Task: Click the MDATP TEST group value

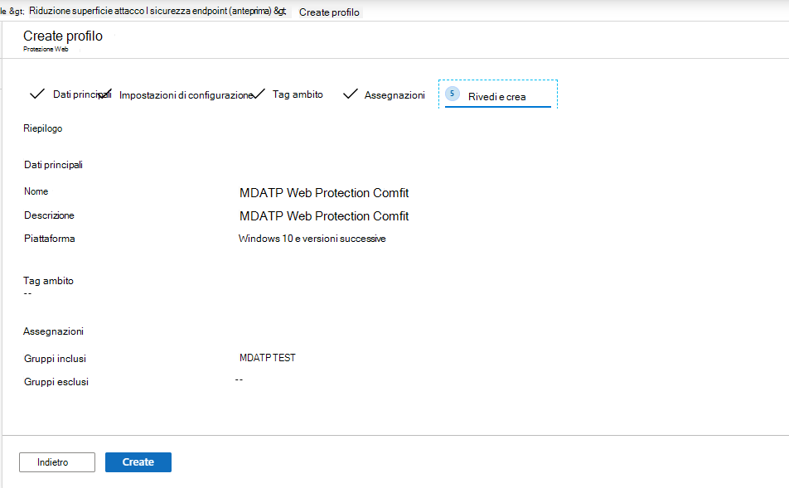Action: 268,358
